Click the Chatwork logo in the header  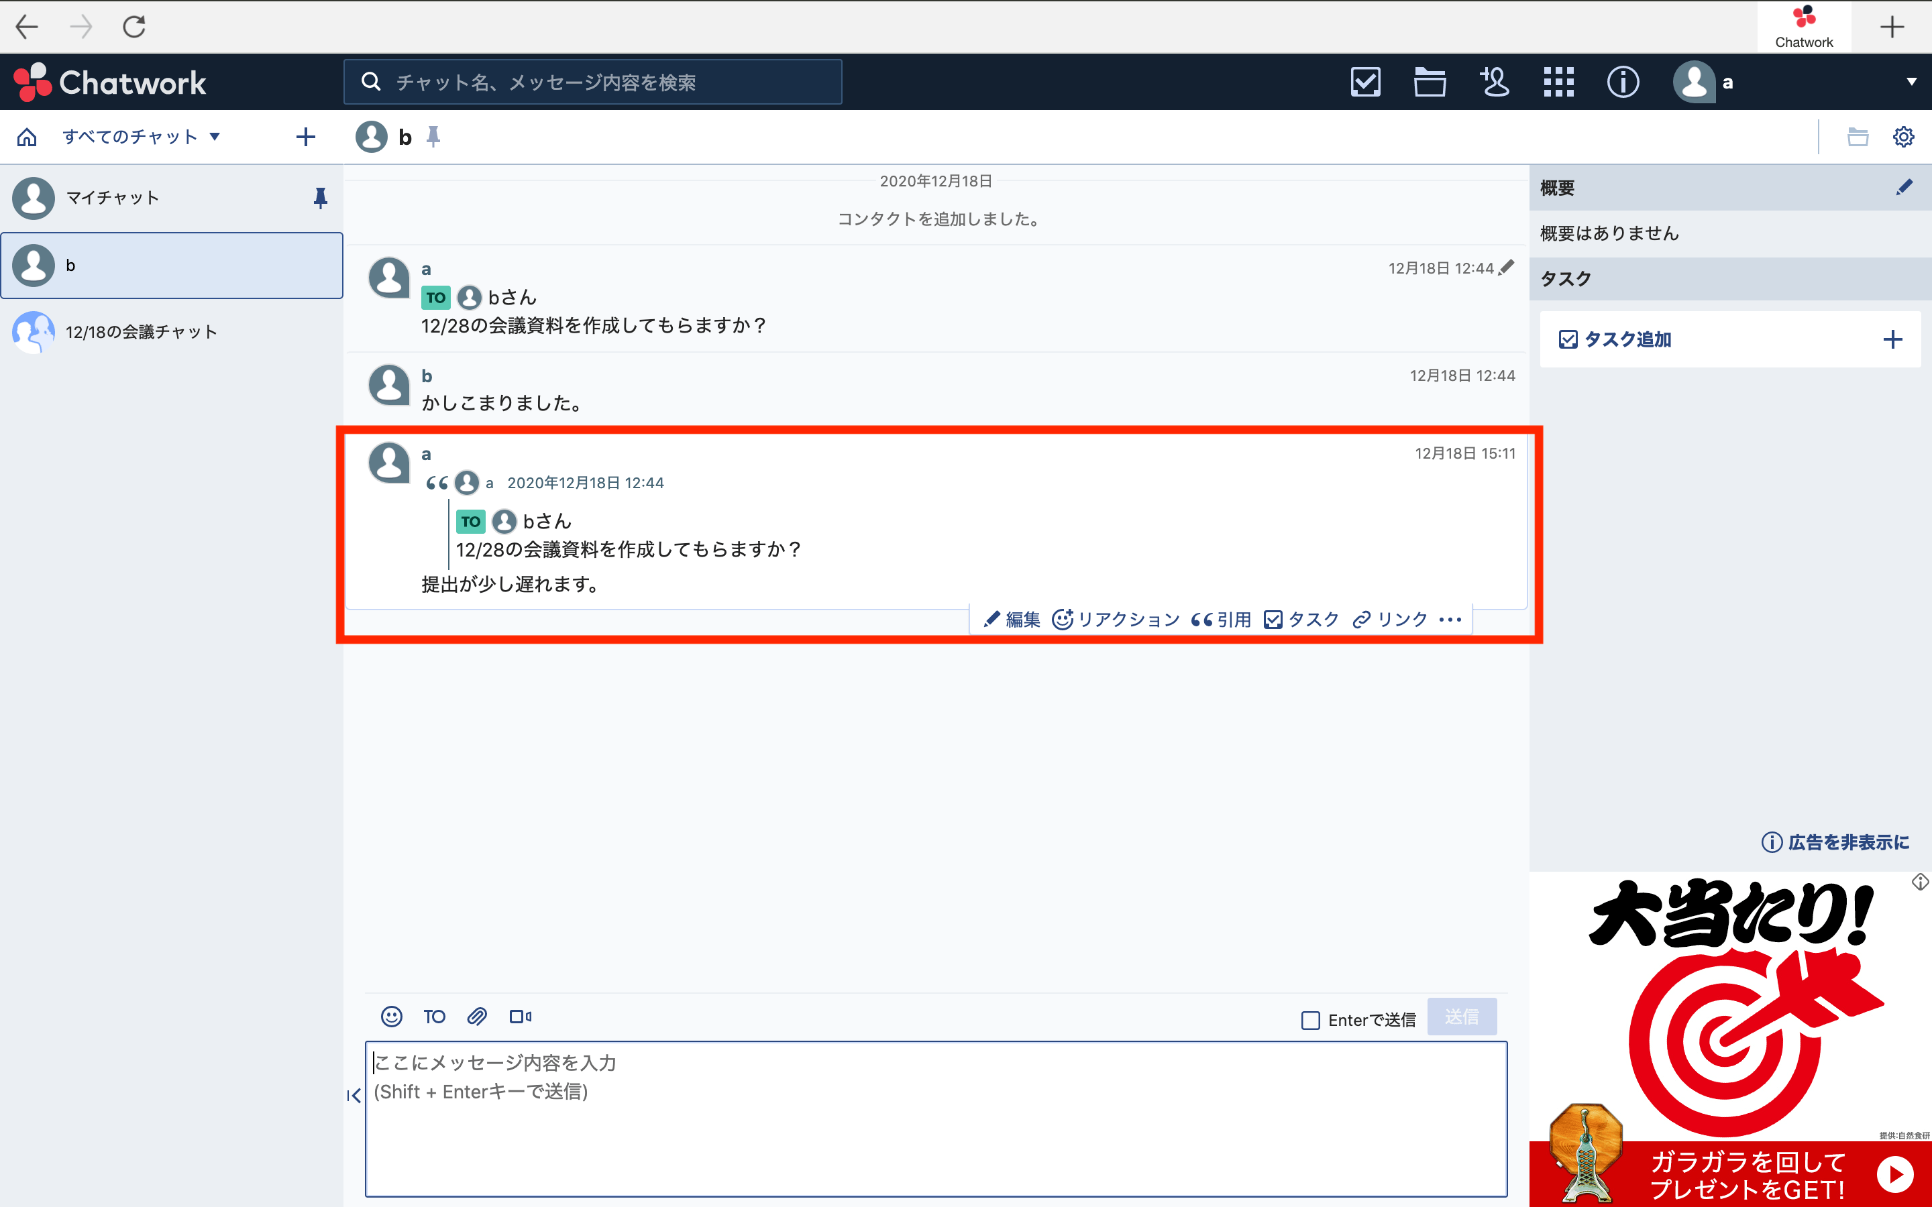point(110,82)
